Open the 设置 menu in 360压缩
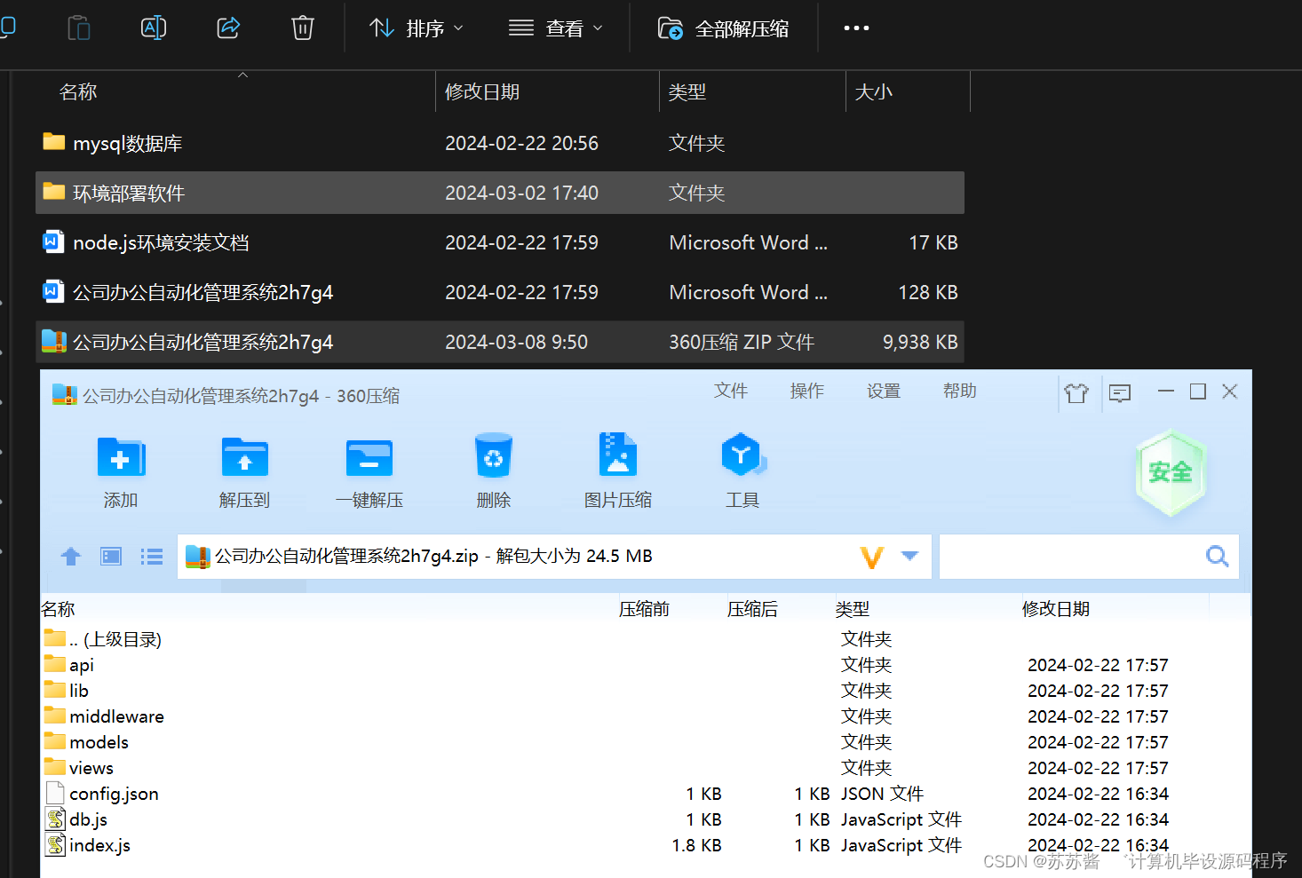The height and width of the screenshot is (878, 1302). point(883,391)
